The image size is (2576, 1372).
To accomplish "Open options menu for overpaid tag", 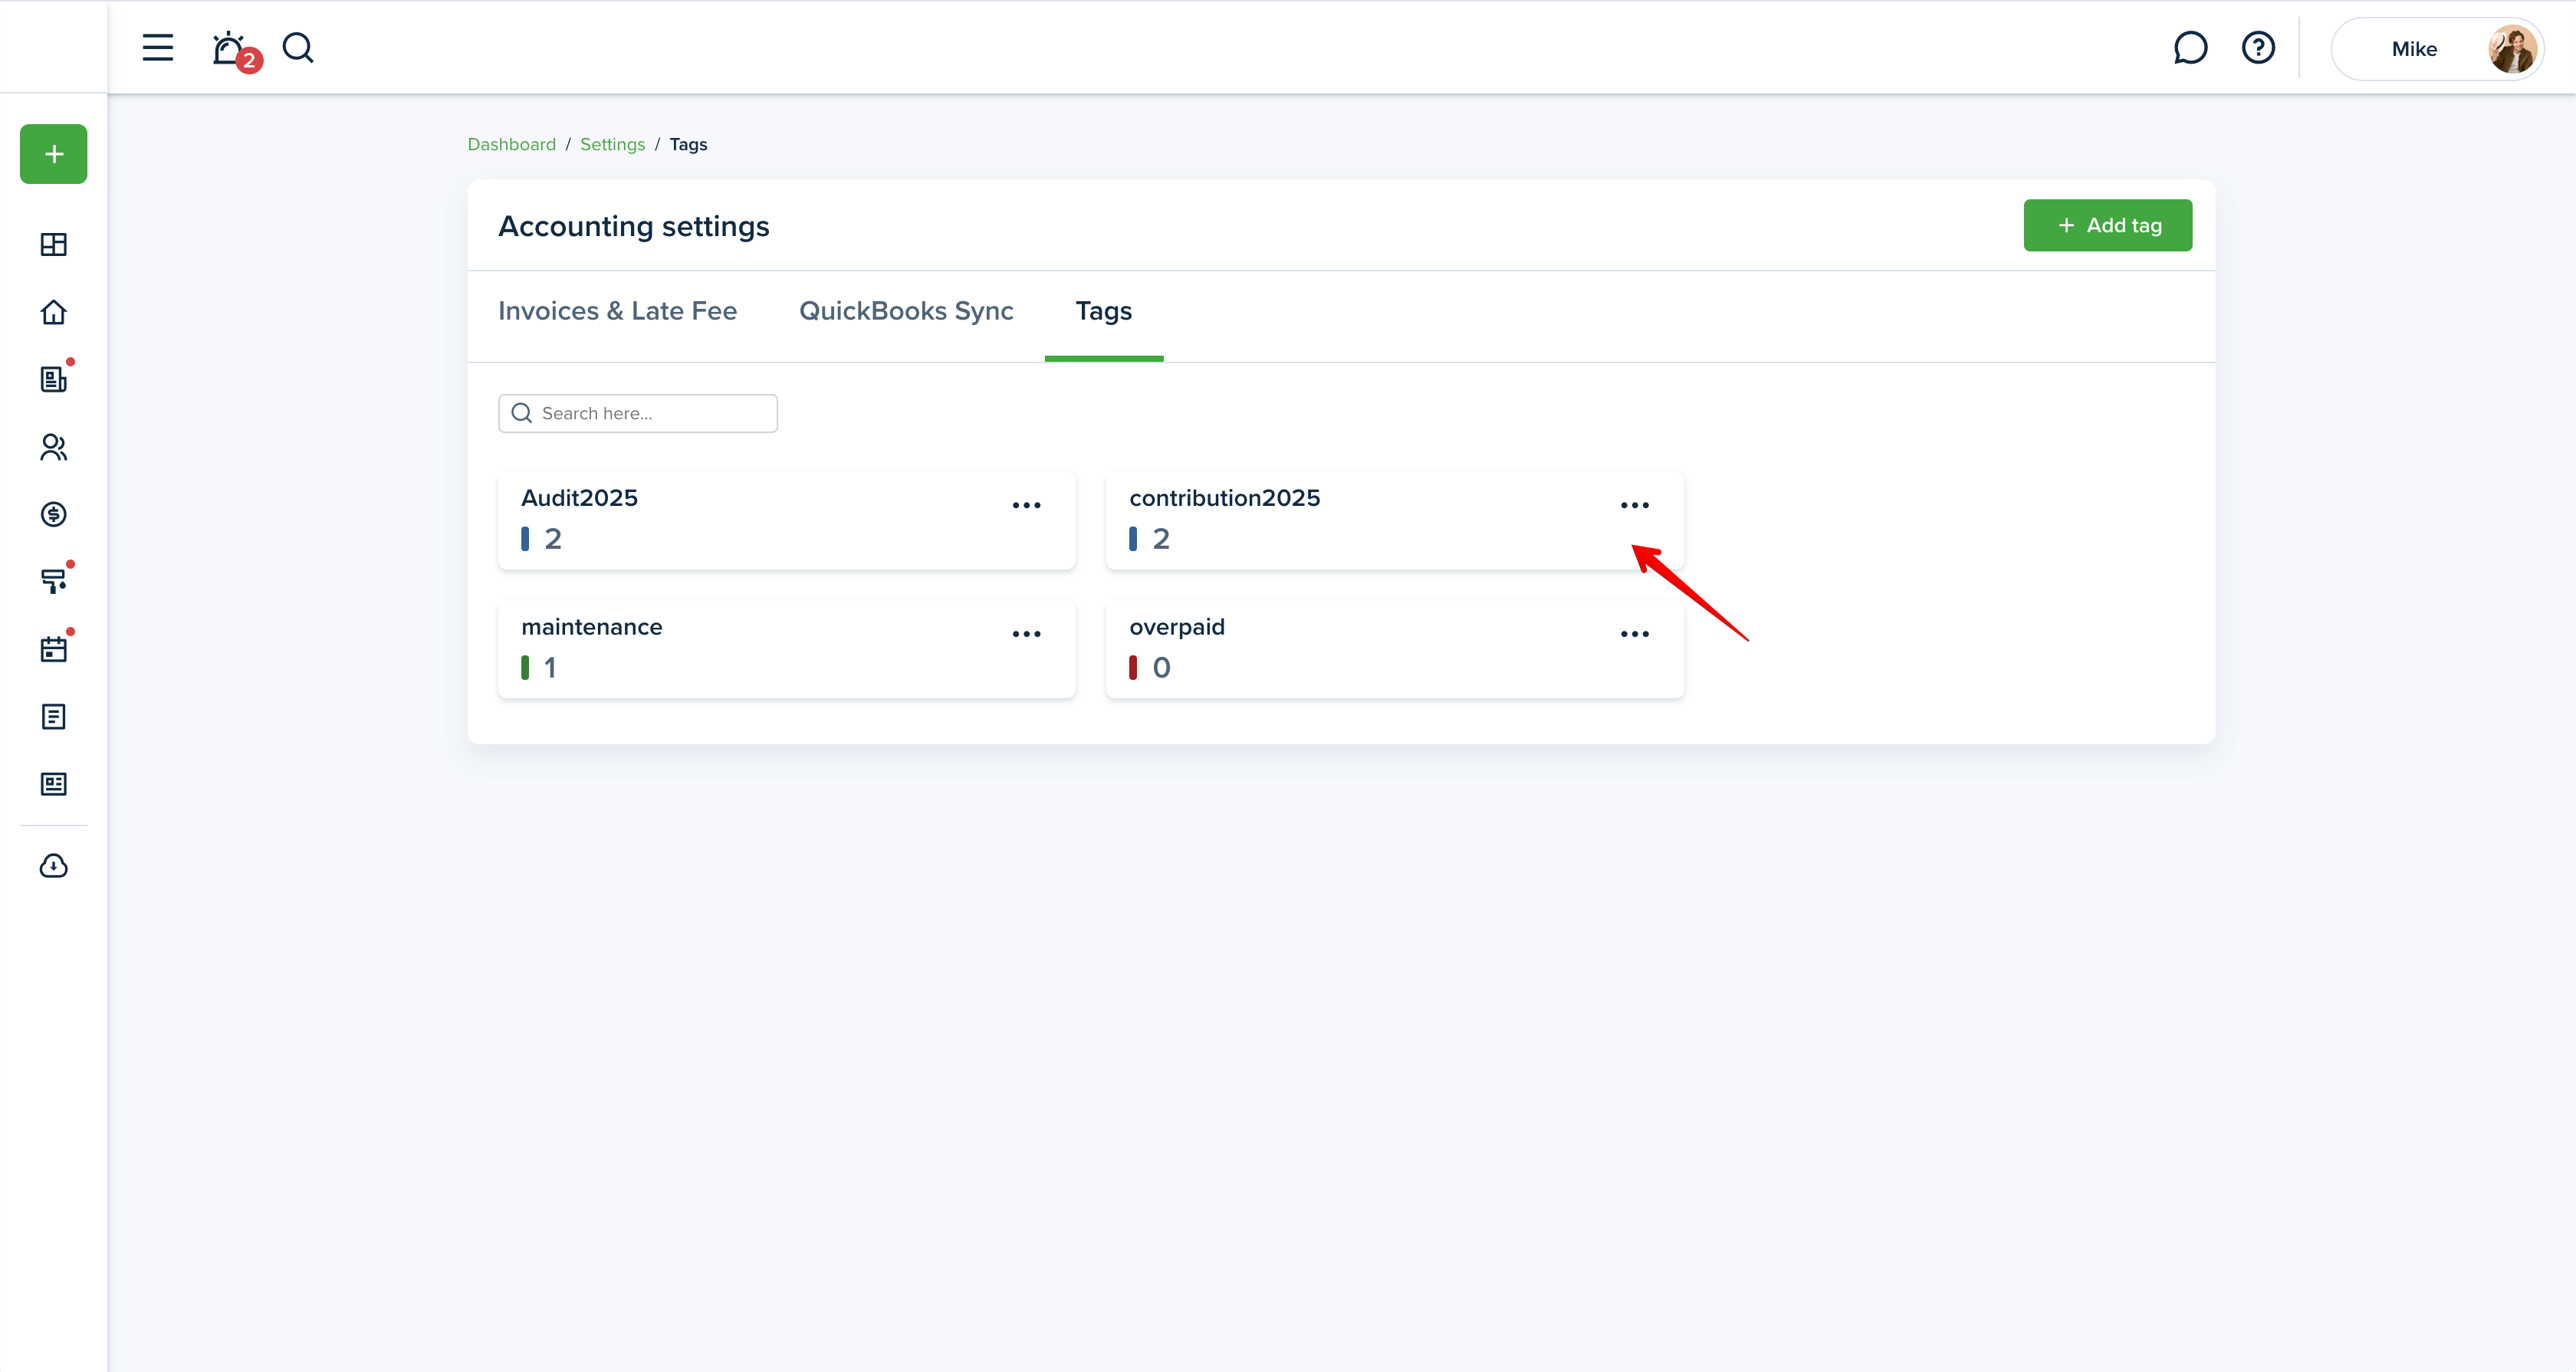I will click(1634, 634).
